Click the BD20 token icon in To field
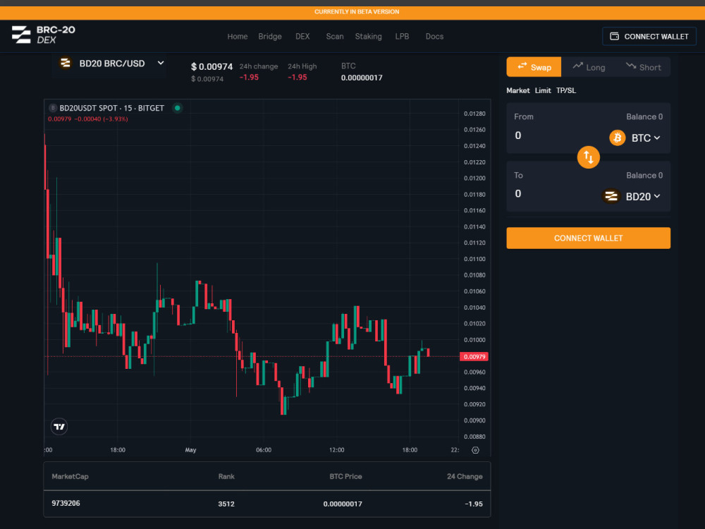The width and height of the screenshot is (705, 529). pyautogui.click(x=611, y=196)
